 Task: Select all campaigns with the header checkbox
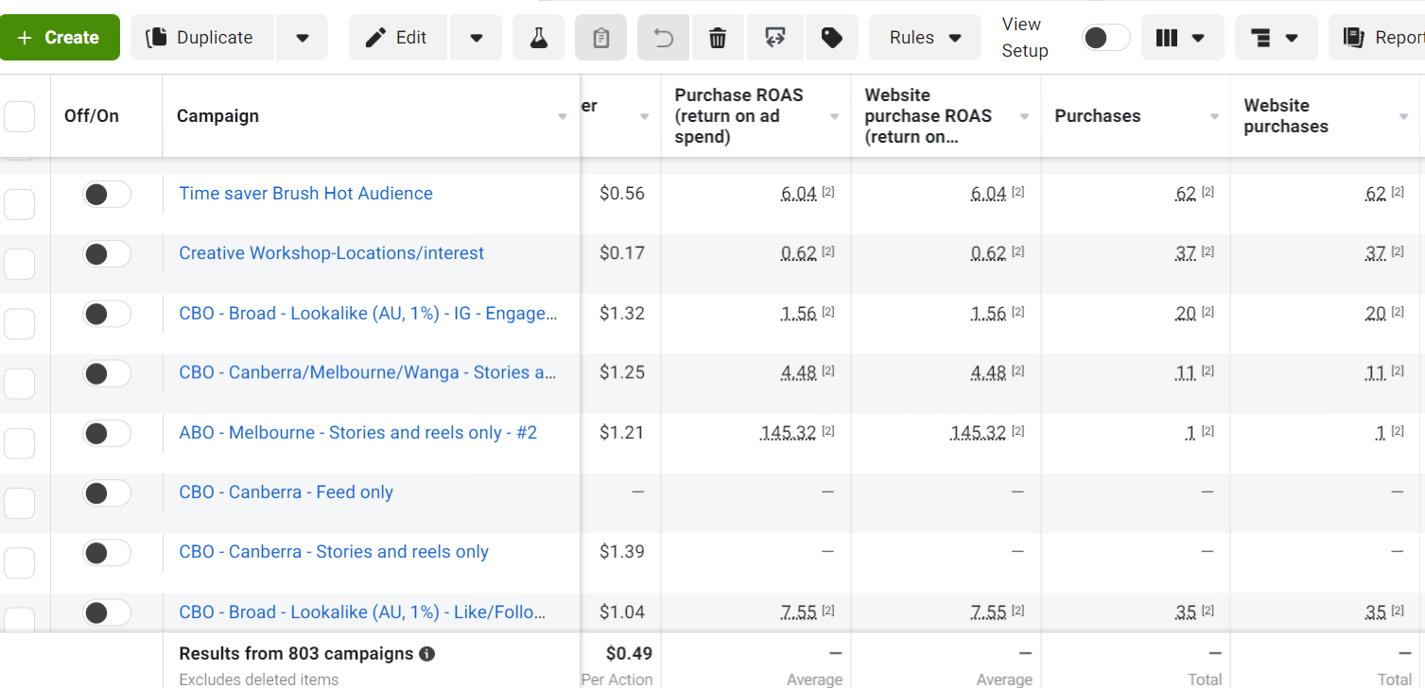[x=20, y=117]
